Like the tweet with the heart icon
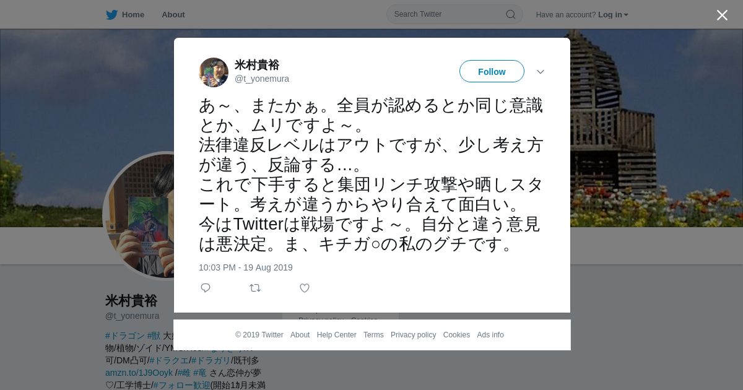The width and height of the screenshot is (743, 390). click(x=305, y=288)
